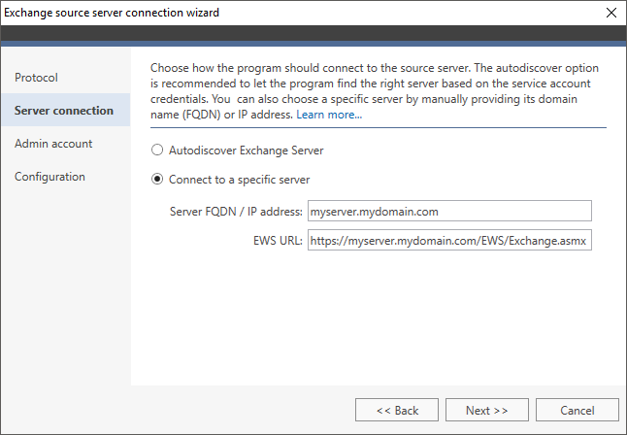Click the 'Server FQDN / IP address:' label
The image size is (627, 435).
(x=236, y=212)
